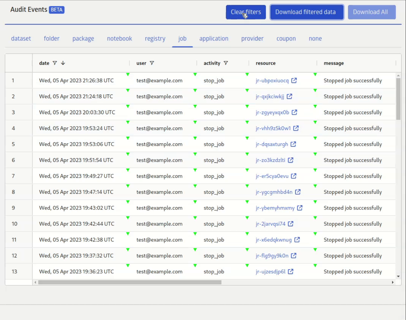Open external link icon for jr-zo3kzdzlti
Screen dimensions: 406x320
(290, 160)
